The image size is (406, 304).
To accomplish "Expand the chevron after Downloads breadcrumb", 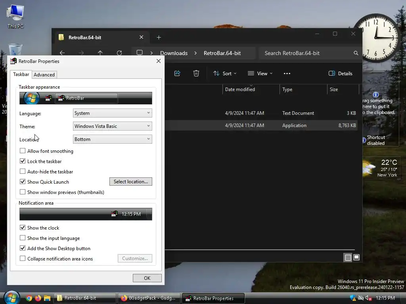I will tap(195, 53).
